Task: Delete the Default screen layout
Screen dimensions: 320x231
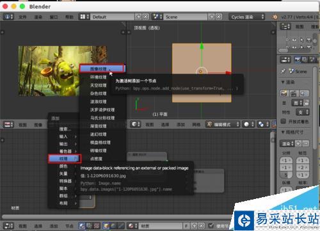Action: [x=145, y=17]
